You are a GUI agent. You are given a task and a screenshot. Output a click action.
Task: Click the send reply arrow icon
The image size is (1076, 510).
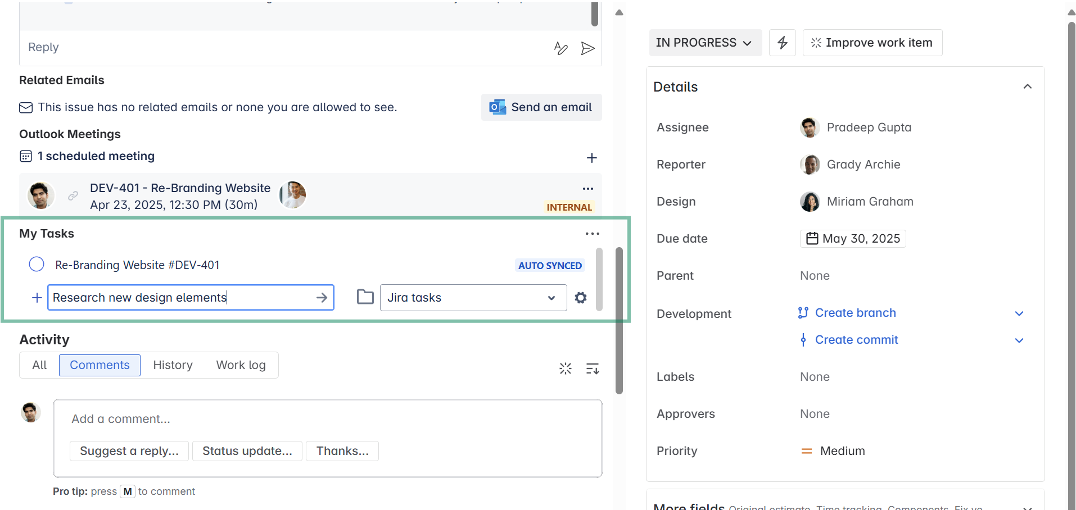(x=587, y=48)
